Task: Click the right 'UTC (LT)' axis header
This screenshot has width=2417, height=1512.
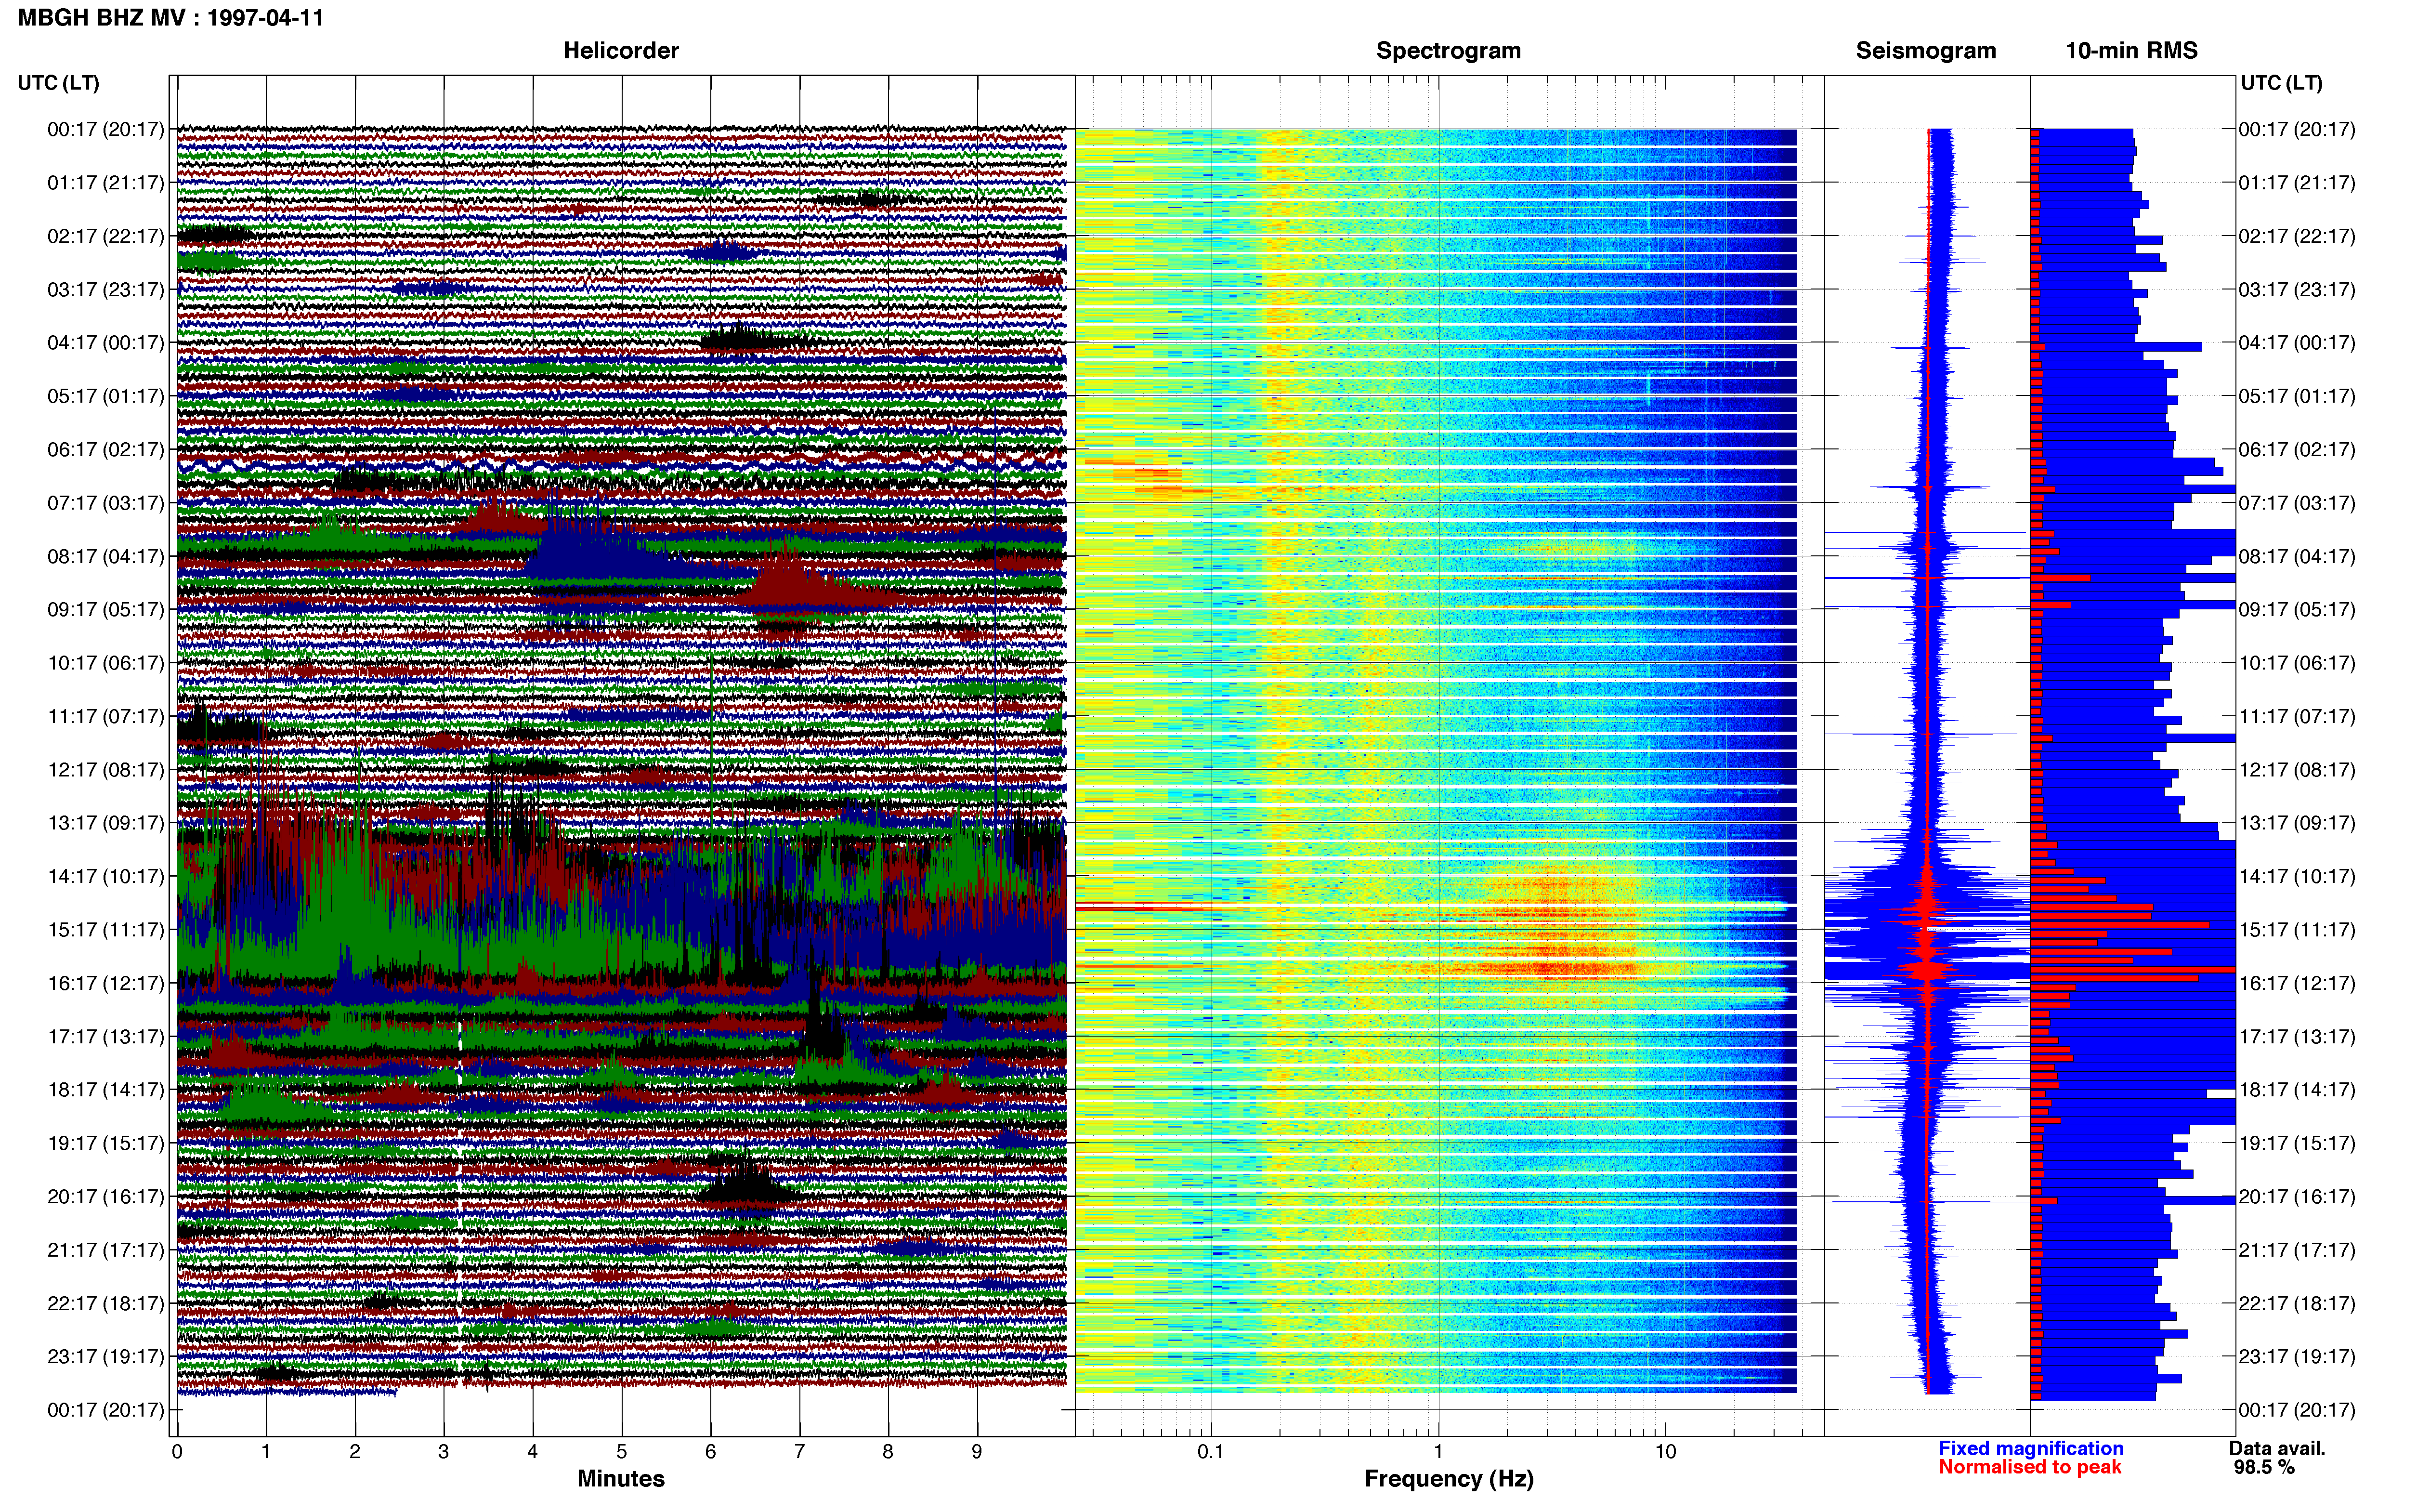Action: point(2281,83)
